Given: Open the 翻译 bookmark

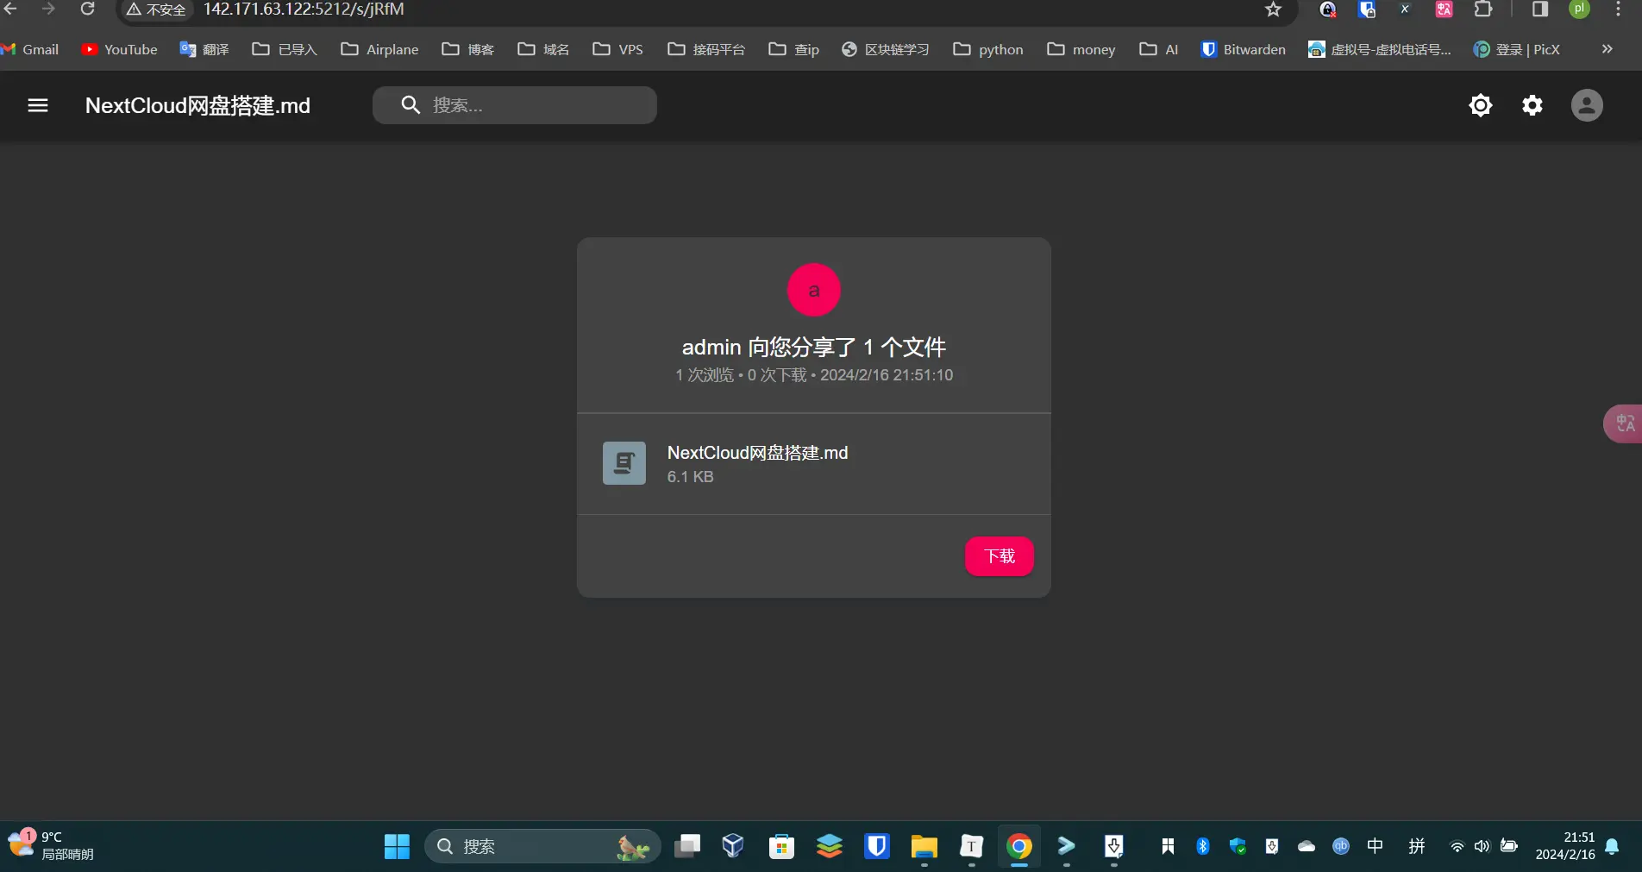Looking at the screenshot, I should point(204,49).
